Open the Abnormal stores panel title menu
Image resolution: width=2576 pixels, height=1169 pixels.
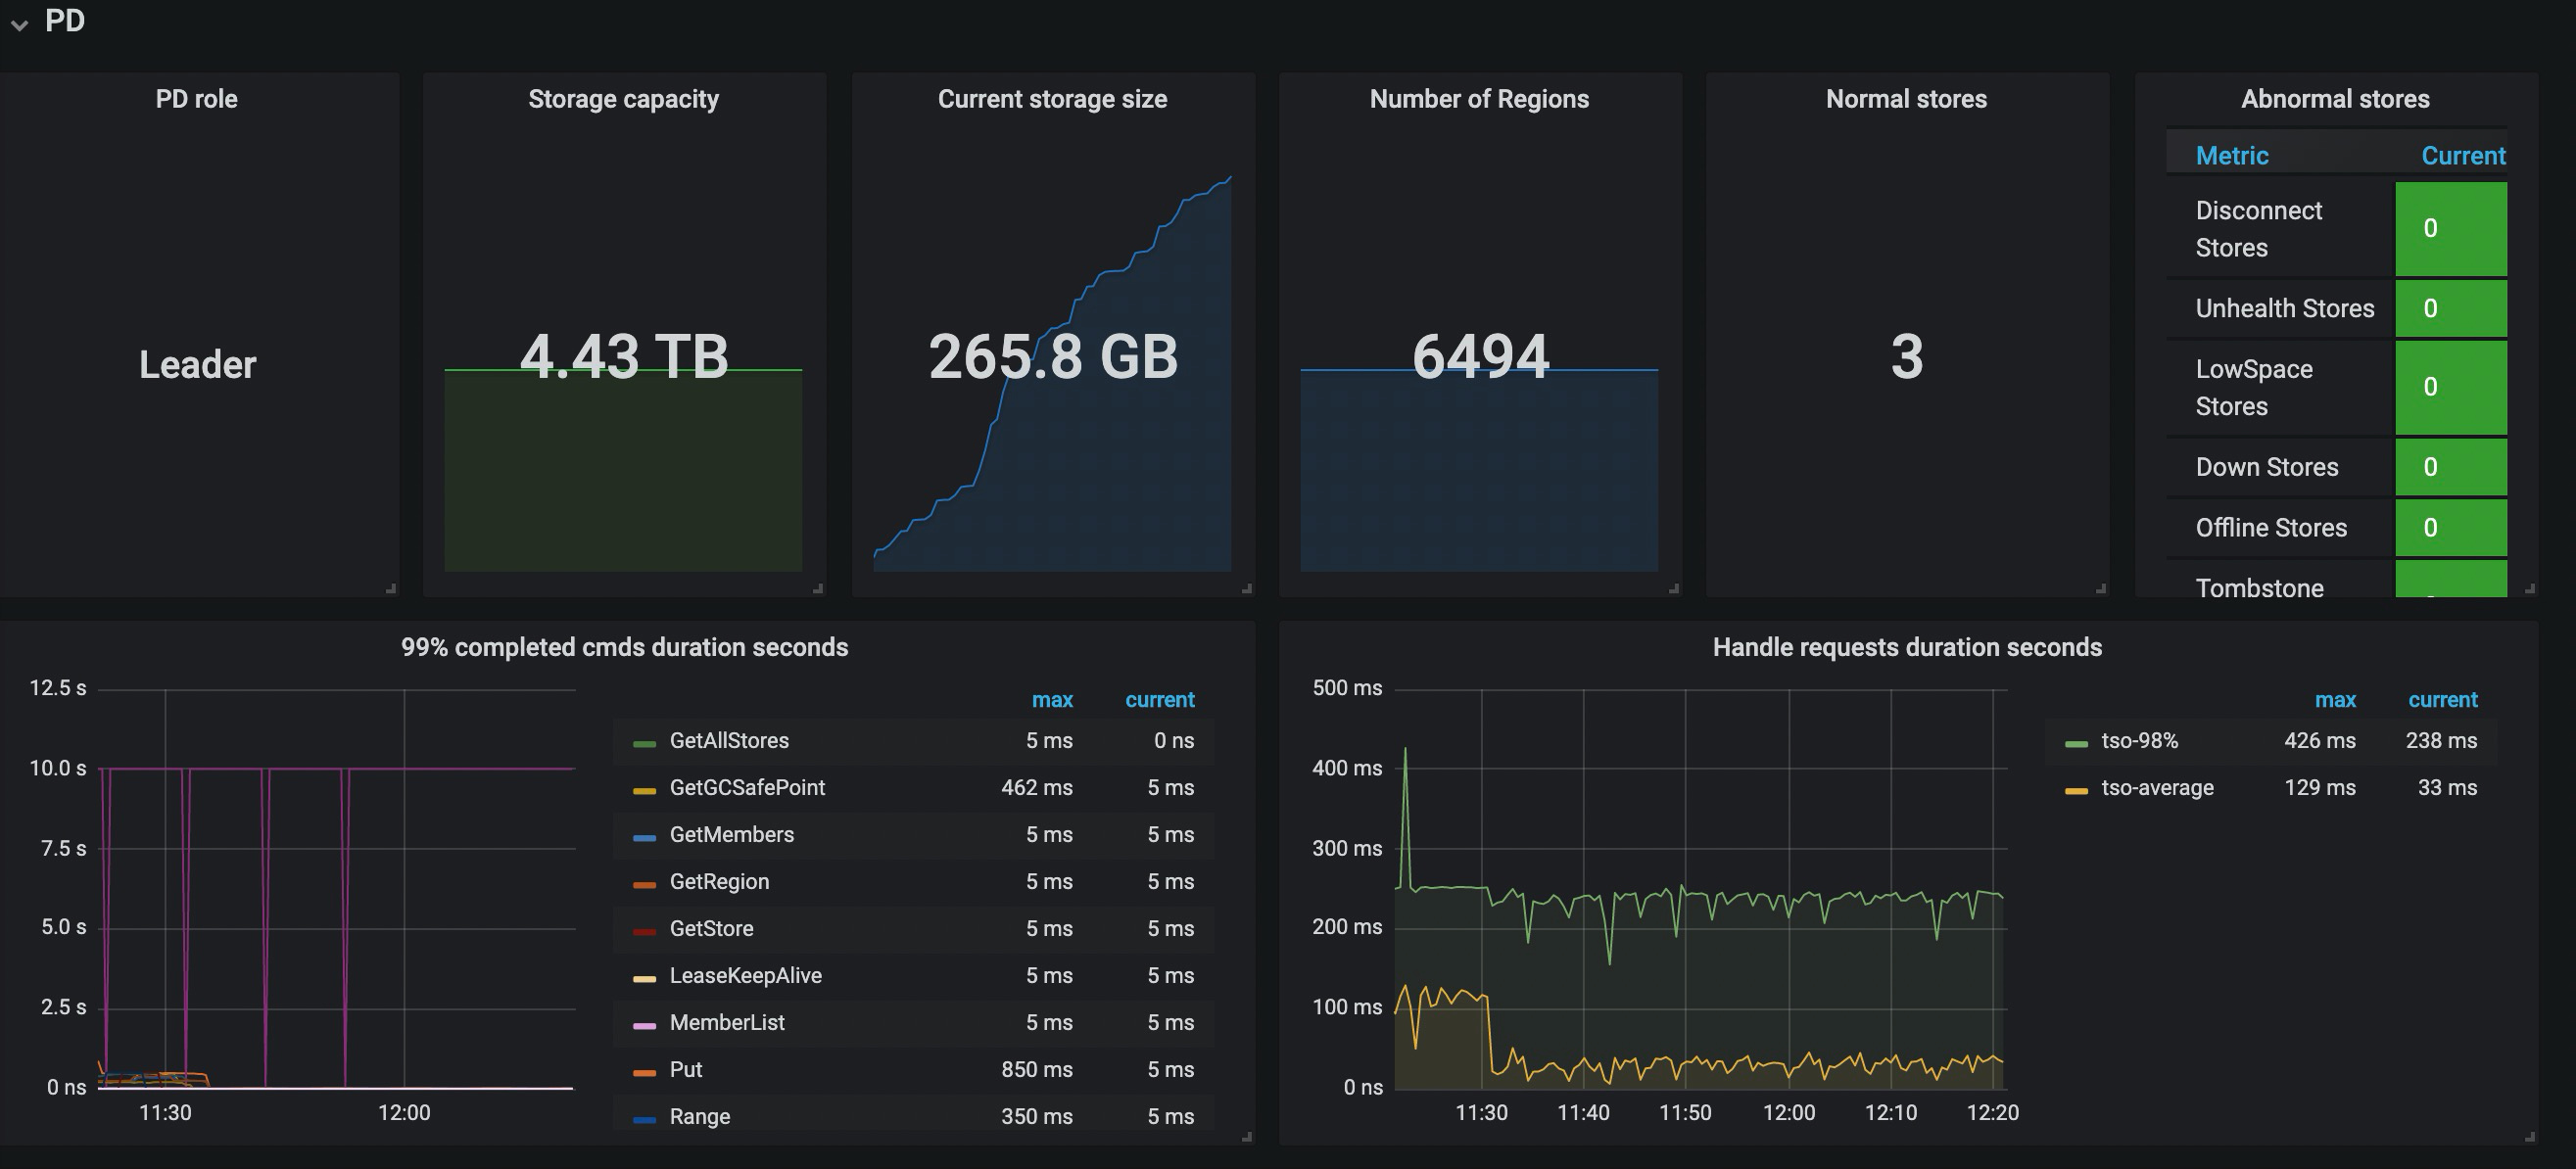pyautogui.click(x=2335, y=99)
